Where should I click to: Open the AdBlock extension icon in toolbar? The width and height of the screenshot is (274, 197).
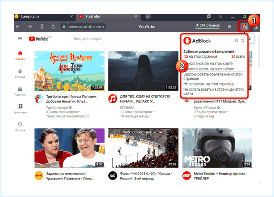(244, 27)
